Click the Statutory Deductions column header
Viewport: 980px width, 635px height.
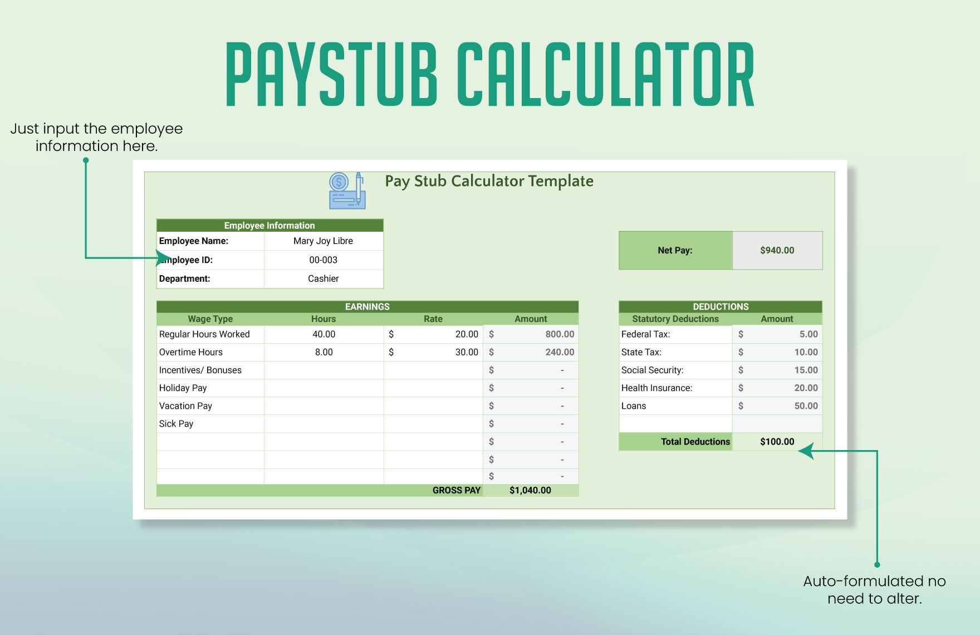pos(675,319)
